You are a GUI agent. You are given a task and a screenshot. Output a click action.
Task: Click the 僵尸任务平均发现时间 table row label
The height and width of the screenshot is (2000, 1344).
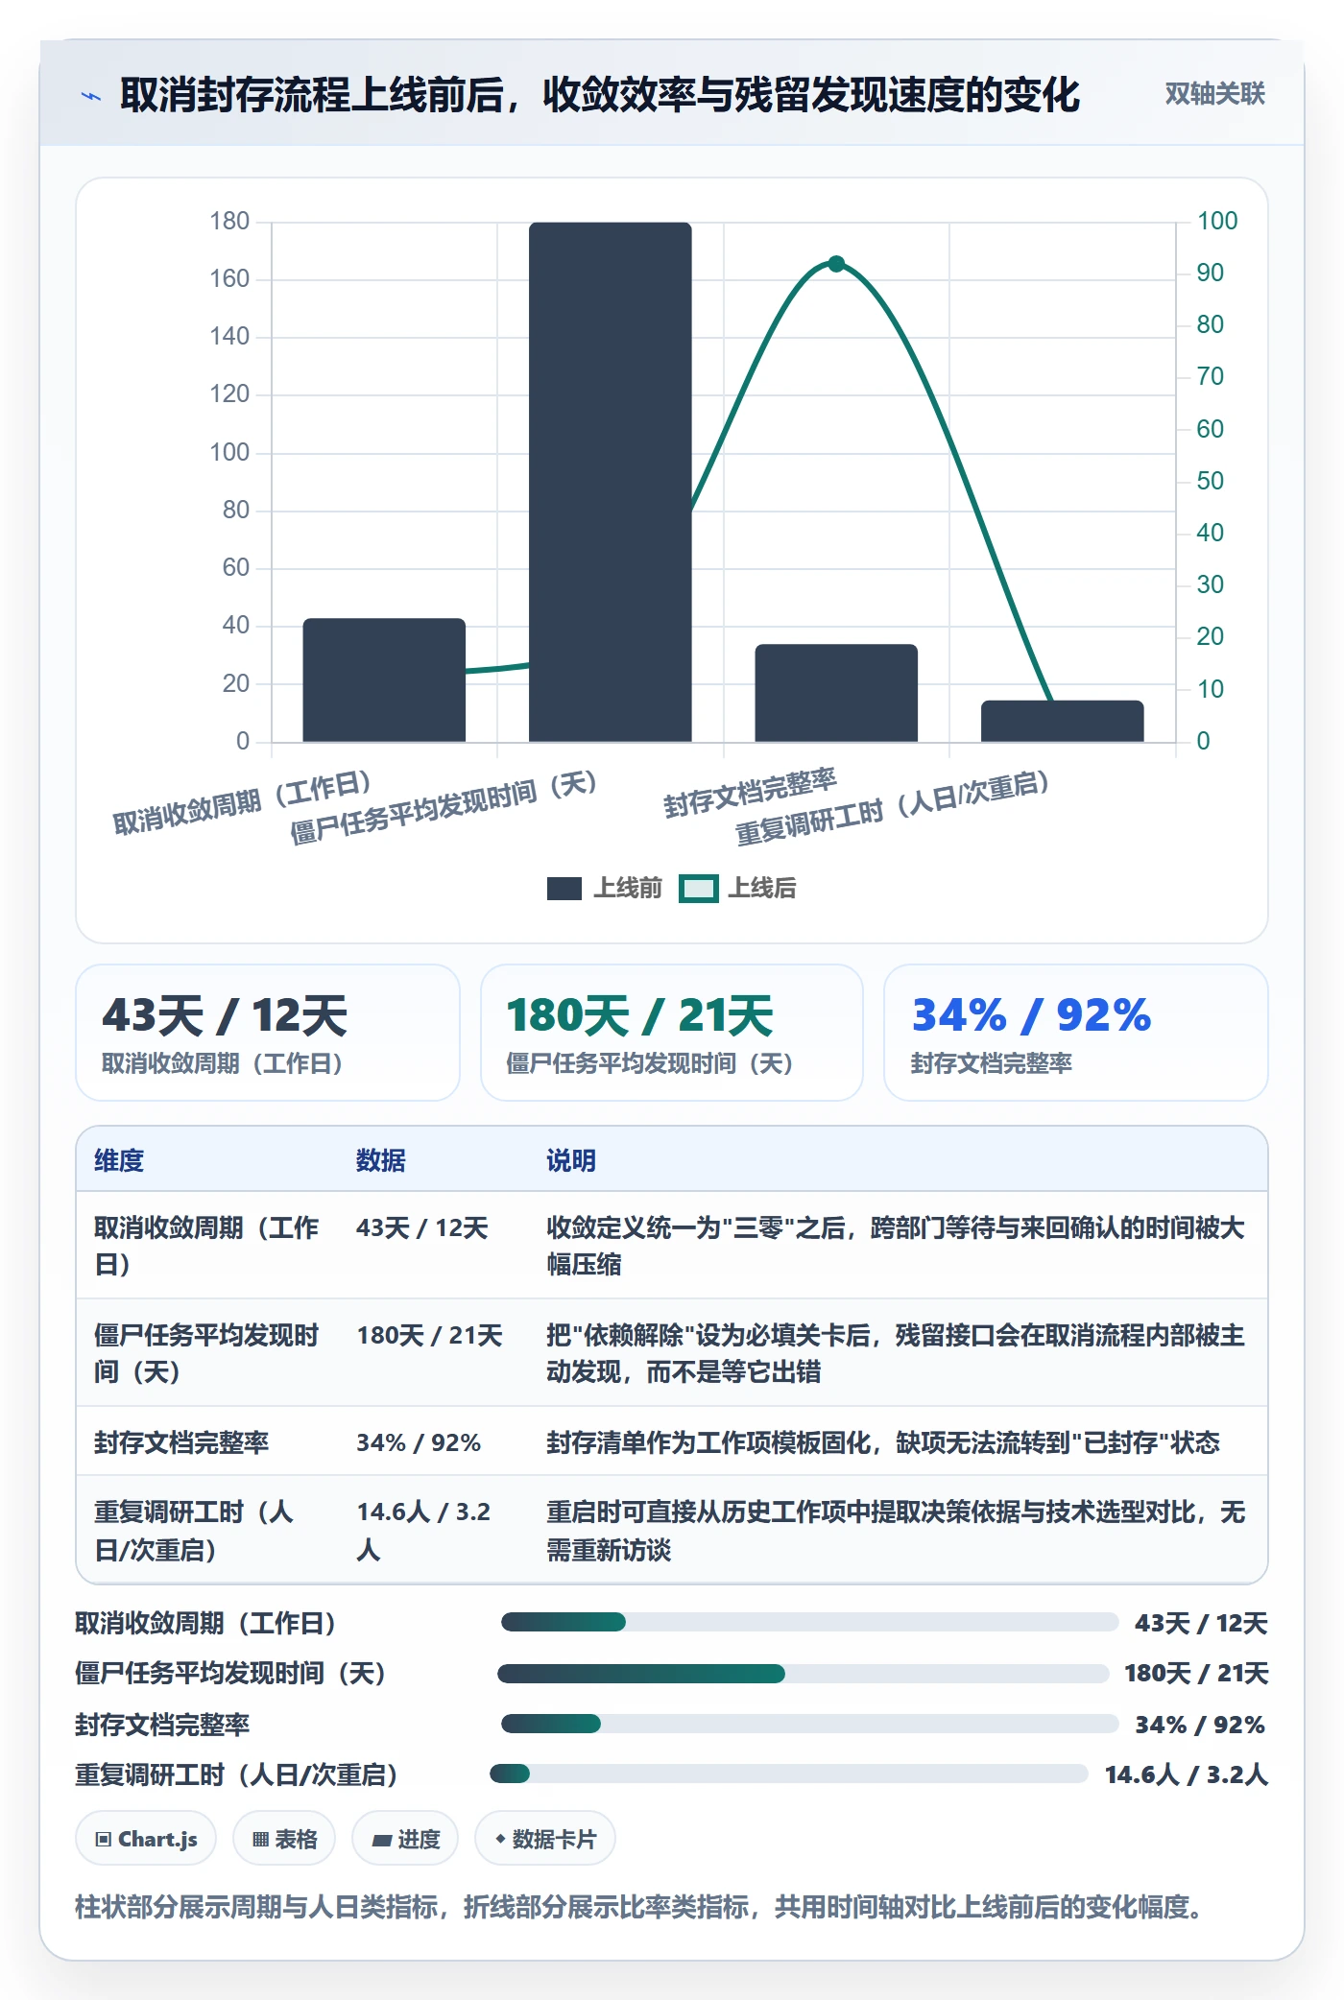206,1353
